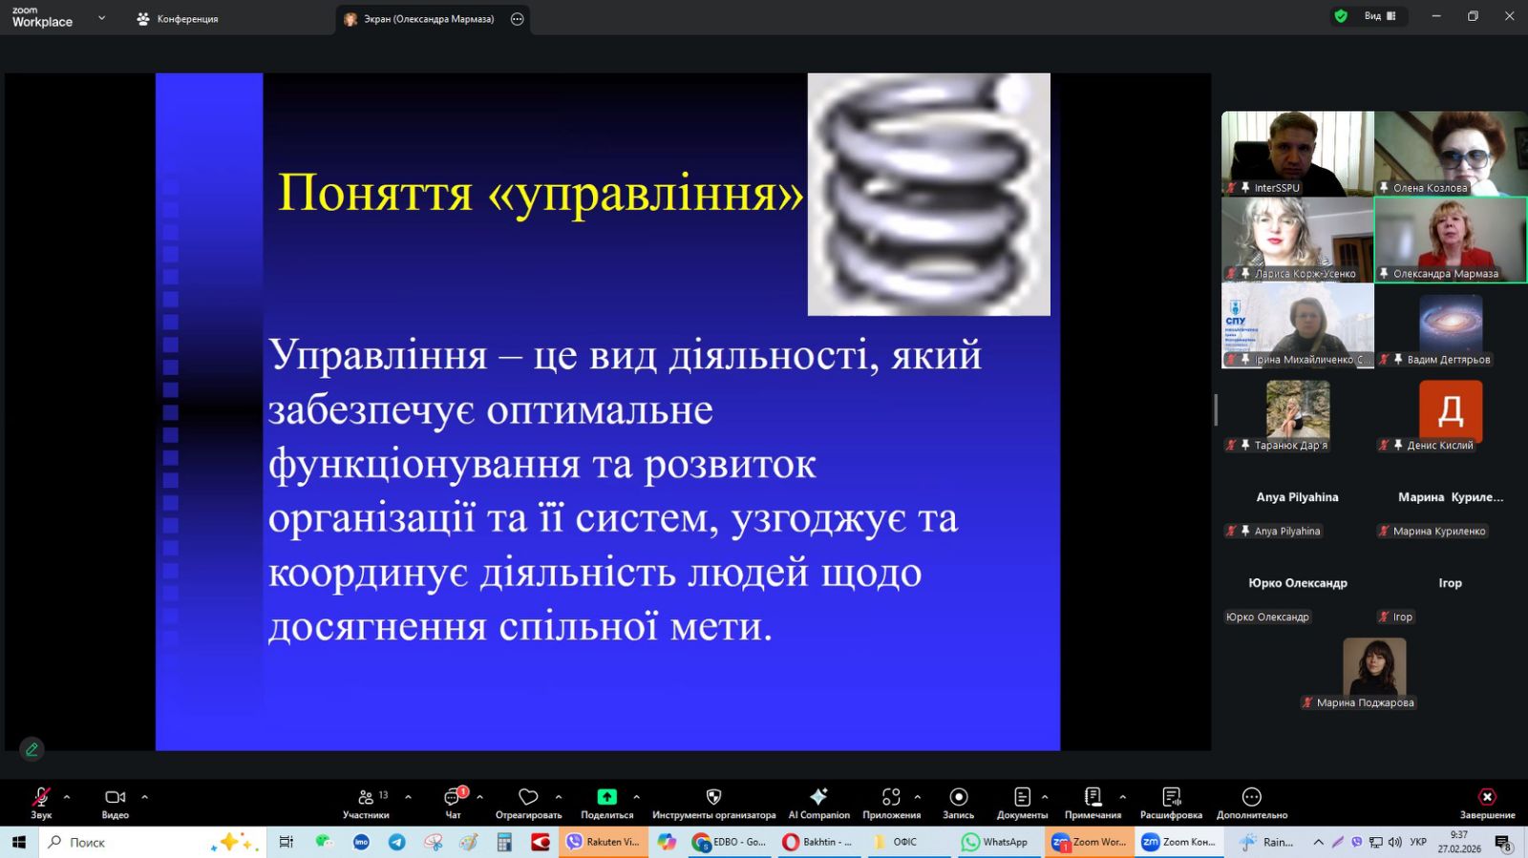Open the Participants panel icon
The image size is (1528, 858).
(367, 798)
